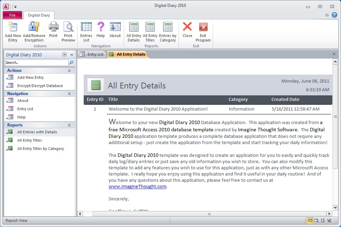
Task: Click the horizontal scrollbar left arrow
Action: 80,214
